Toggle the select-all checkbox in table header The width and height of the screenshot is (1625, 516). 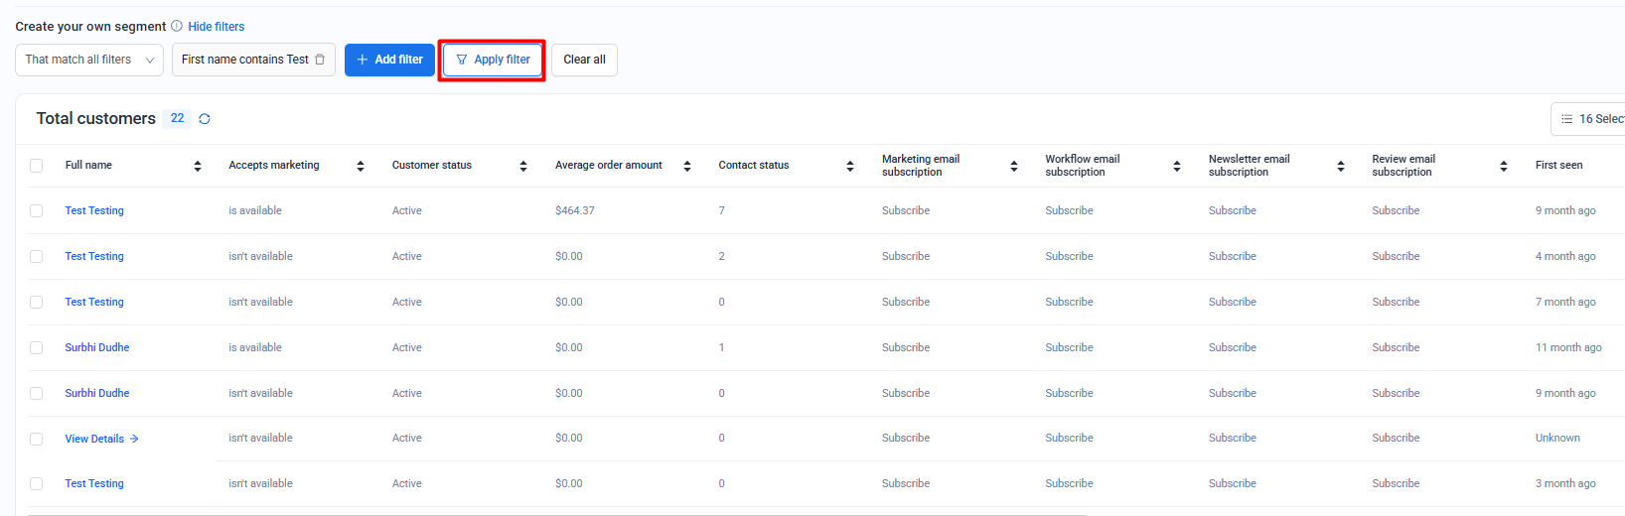(x=37, y=166)
